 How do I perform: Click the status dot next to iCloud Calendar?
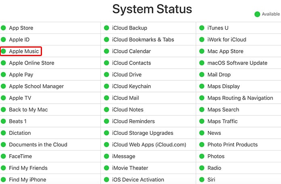pyautogui.click(x=107, y=51)
